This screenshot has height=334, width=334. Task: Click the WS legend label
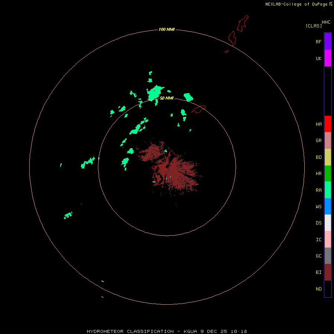point(318,207)
